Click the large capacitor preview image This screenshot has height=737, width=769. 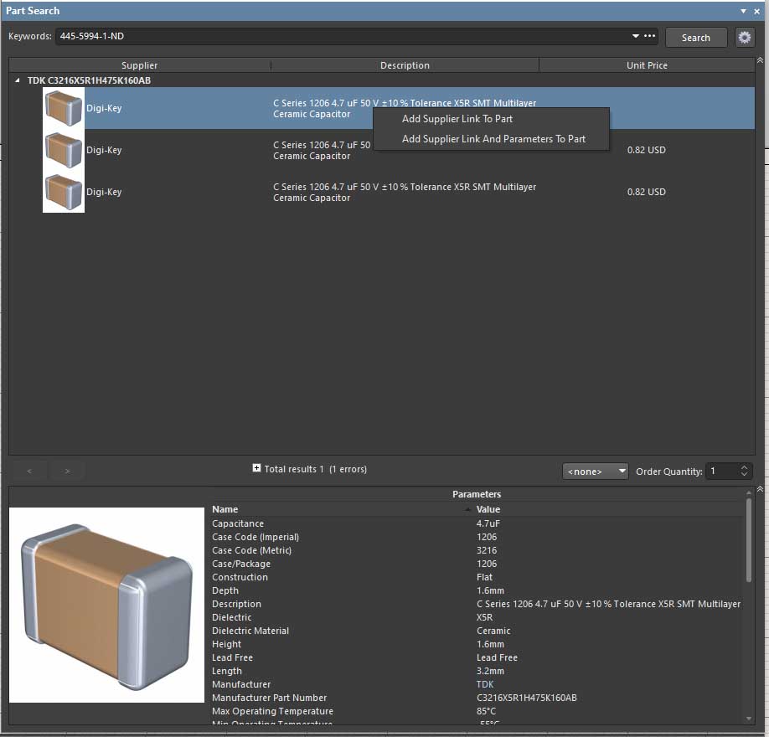click(106, 604)
